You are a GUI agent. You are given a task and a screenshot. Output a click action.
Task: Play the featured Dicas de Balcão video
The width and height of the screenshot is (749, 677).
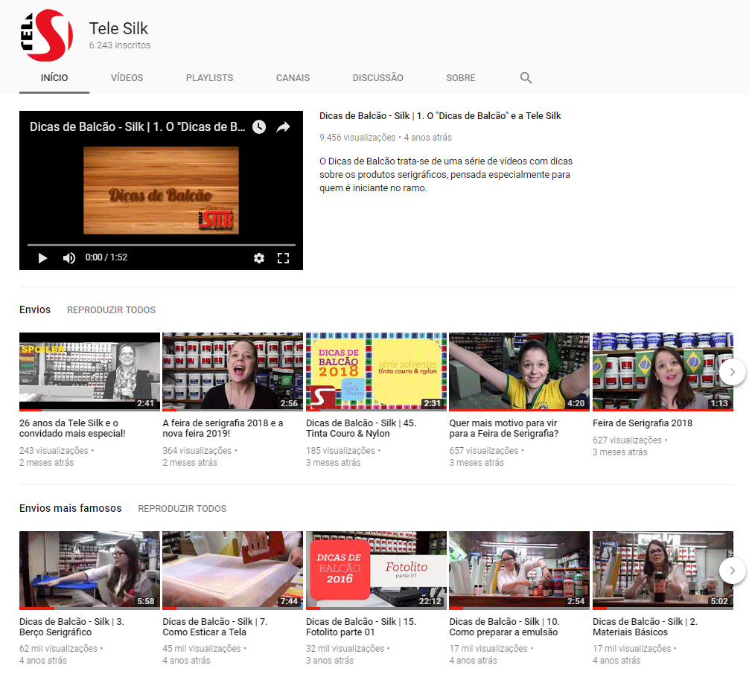42,257
